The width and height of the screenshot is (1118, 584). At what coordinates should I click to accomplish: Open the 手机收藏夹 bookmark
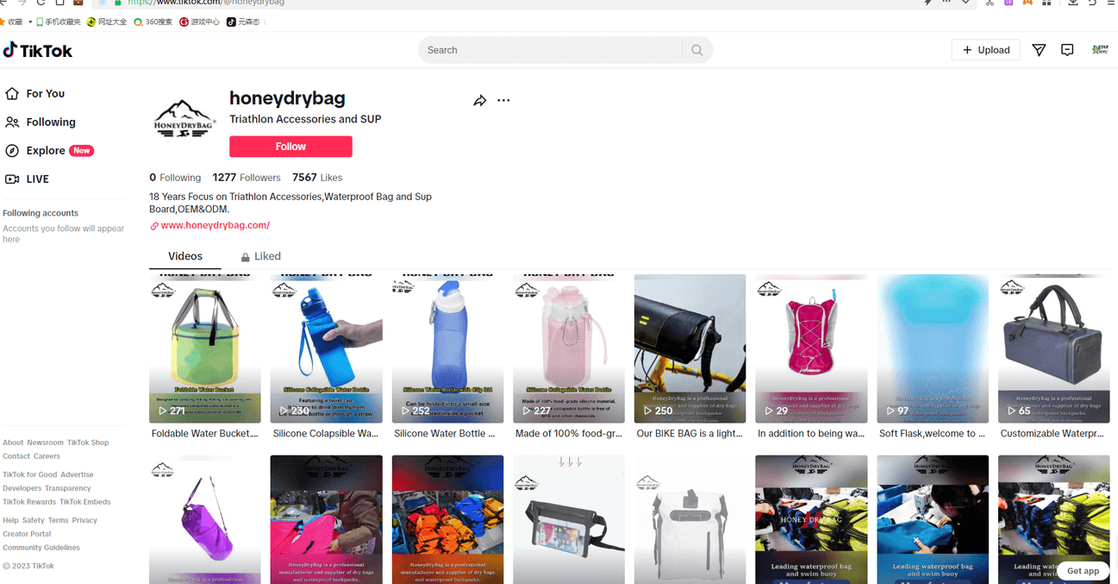(x=58, y=22)
